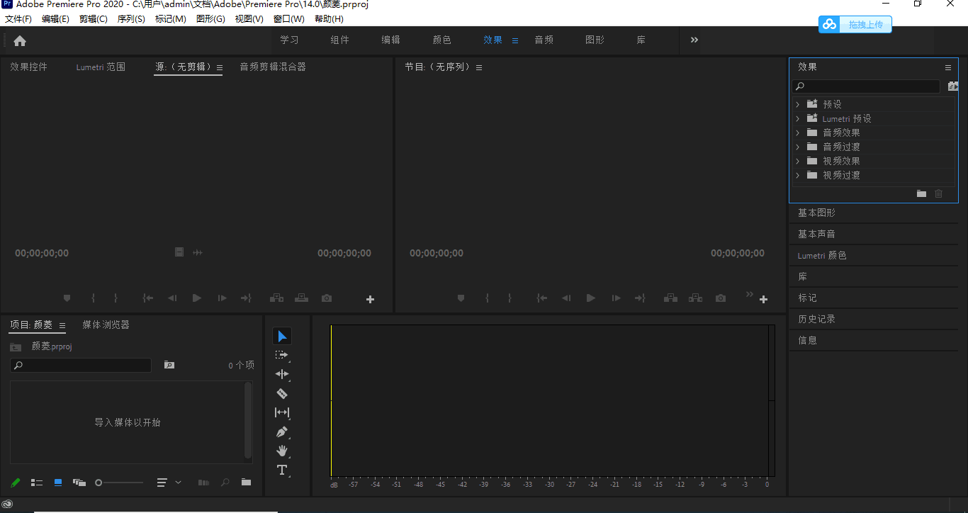Create new bin in project panel
The height and width of the screenshot is (513, 968).
246,483
